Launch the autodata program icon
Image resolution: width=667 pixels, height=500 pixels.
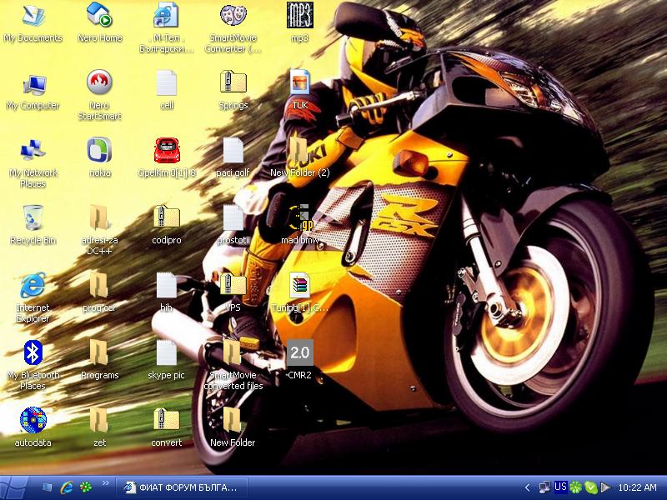click(33, 420)
